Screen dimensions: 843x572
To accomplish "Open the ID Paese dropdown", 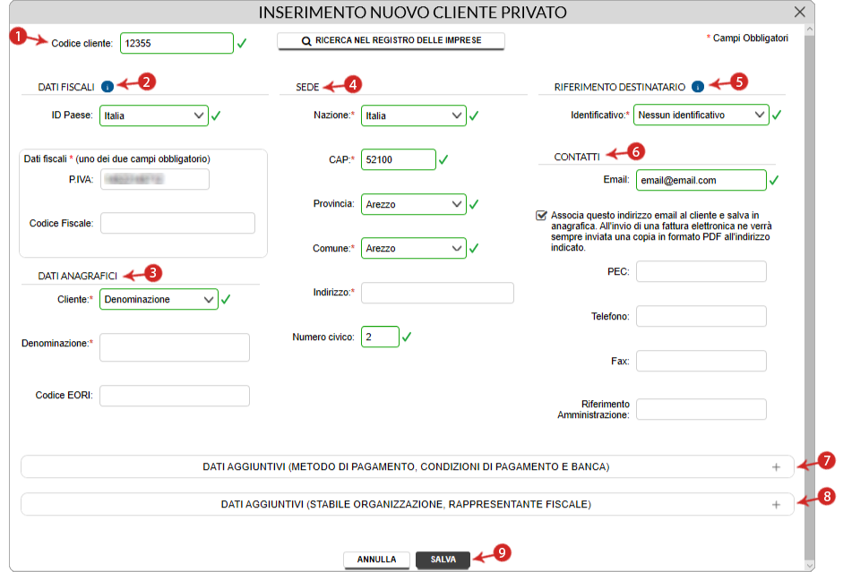I will (x=154, y=115).
